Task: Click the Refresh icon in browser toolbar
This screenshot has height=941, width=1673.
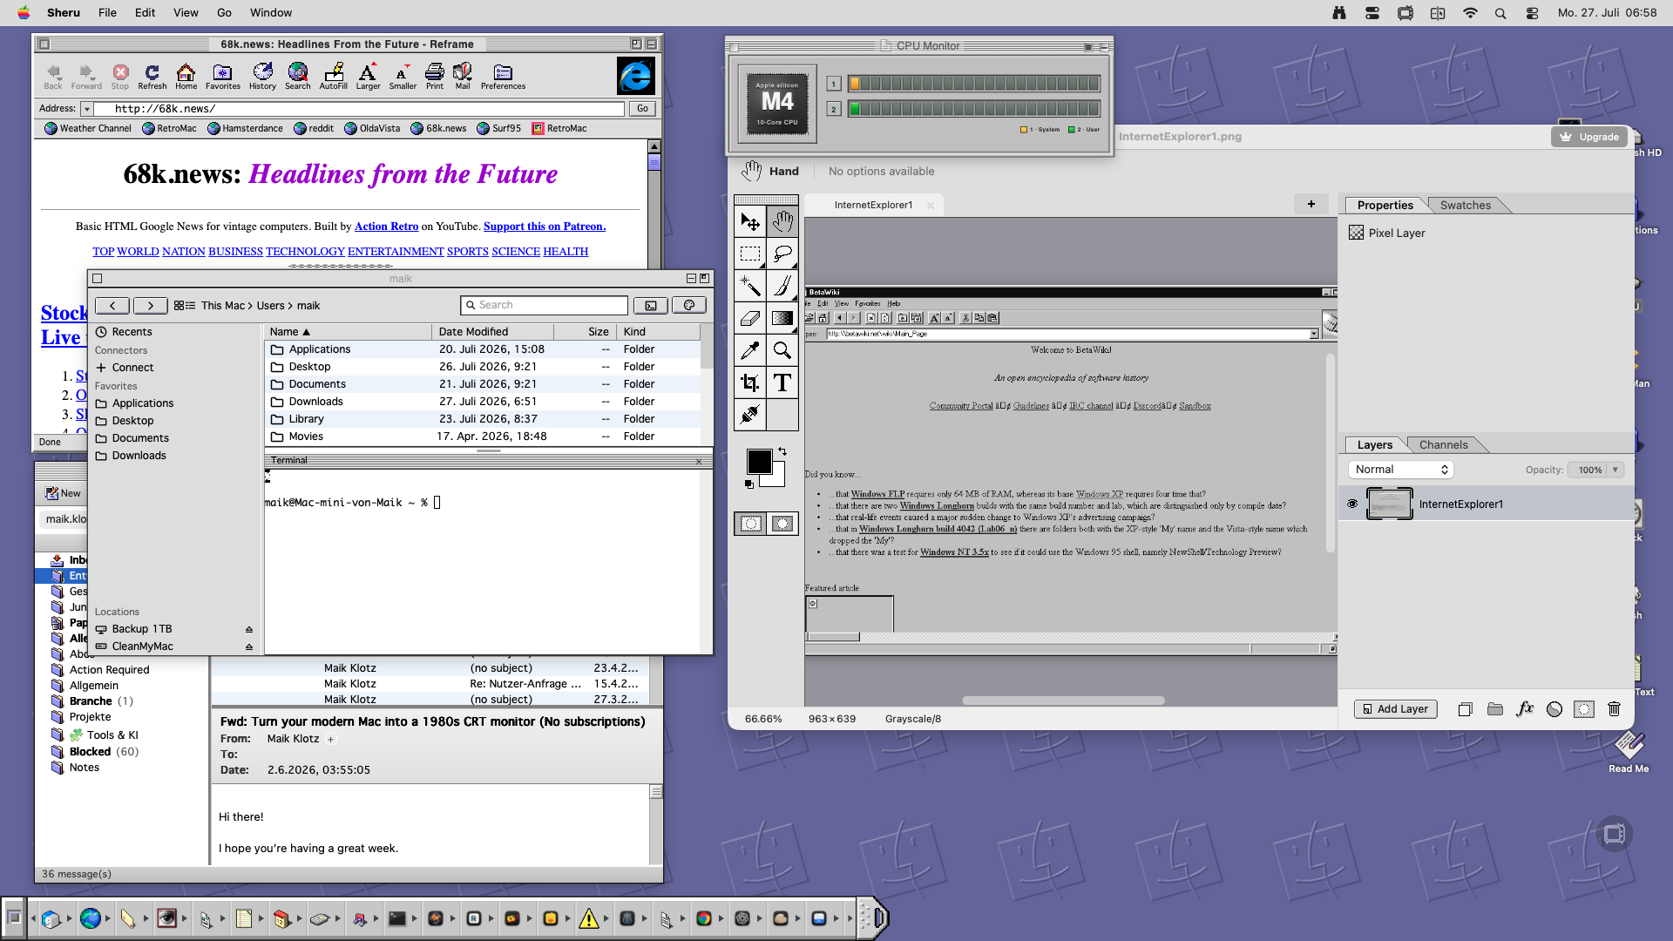Action: (152, 77)
